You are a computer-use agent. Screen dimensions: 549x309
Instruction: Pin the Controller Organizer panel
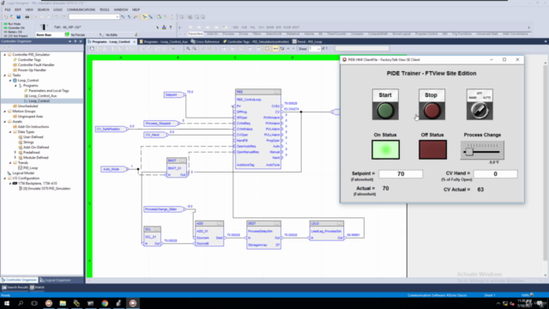click(75, 41)
